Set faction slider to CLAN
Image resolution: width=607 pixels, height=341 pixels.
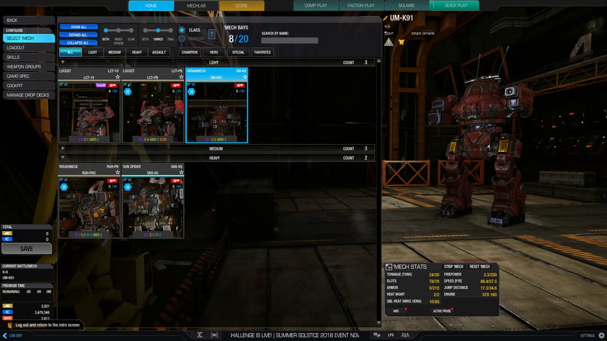click(x=131, y=31)
